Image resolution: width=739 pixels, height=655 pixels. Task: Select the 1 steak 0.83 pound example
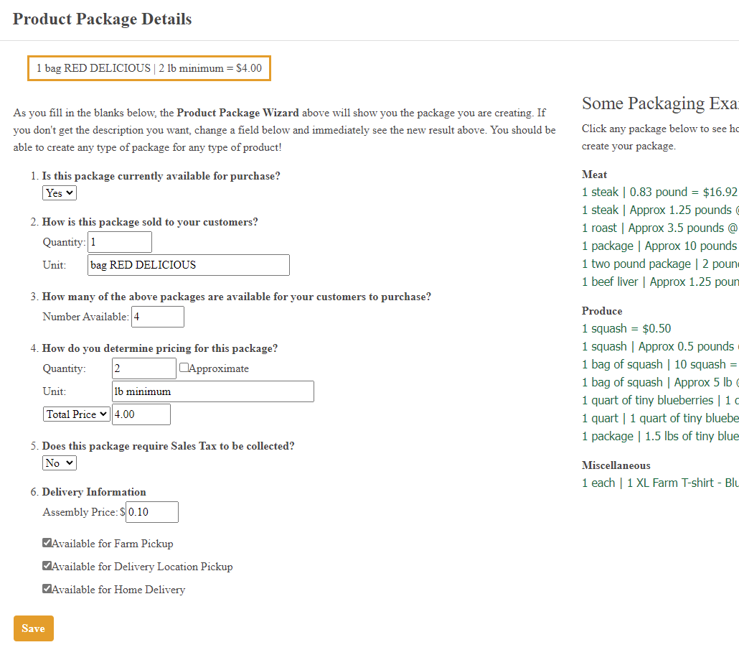tap(659, 192)
